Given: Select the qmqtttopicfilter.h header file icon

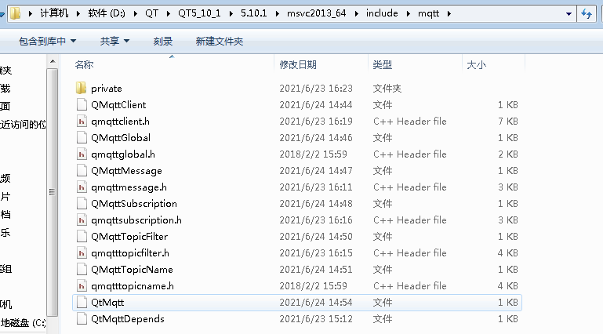Looking at the screenshot, I should click(82, 253).
